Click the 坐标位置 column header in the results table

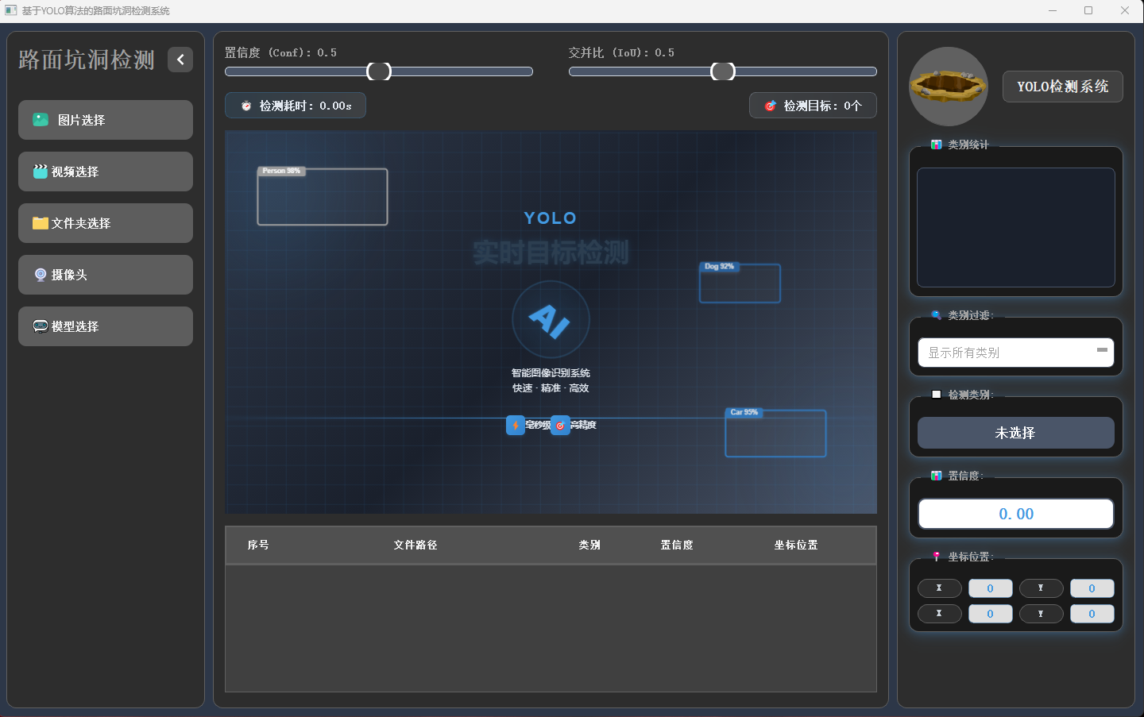pyautogui.click(x=796, y=545)
